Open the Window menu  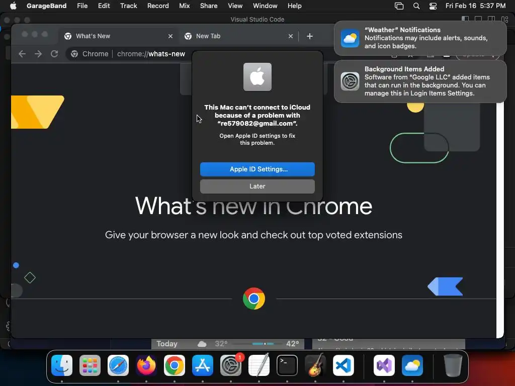coord(265,6)
